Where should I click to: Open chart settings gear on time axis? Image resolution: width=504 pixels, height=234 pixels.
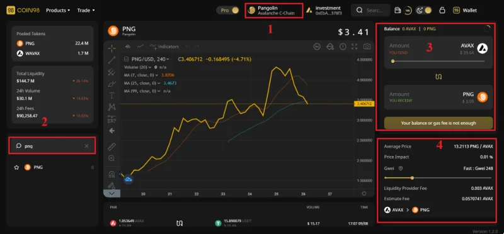coord(364,194)
